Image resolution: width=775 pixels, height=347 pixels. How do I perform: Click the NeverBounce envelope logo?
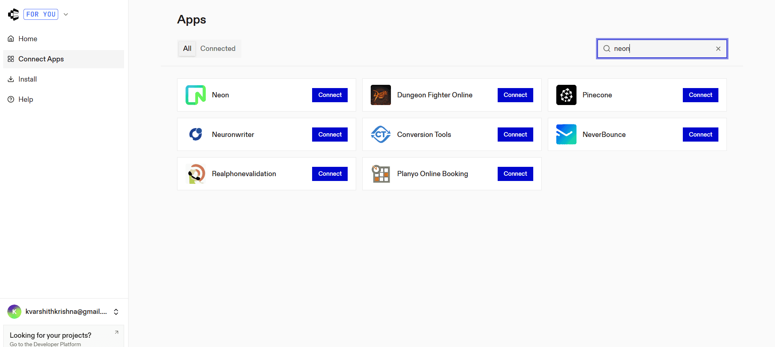(566, 135)
